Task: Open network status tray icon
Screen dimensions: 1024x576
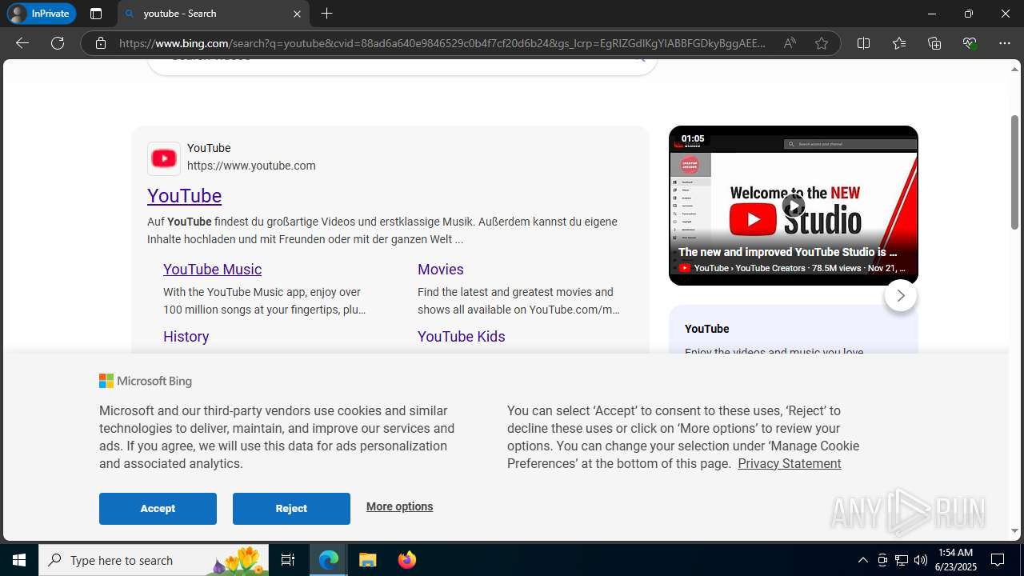Action: (901, 560)
